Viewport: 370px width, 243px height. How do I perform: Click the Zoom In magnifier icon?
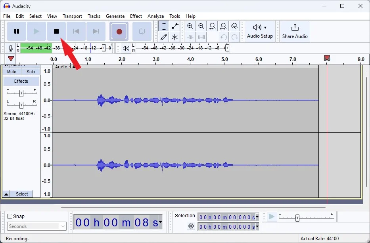[x=190, y=26]
